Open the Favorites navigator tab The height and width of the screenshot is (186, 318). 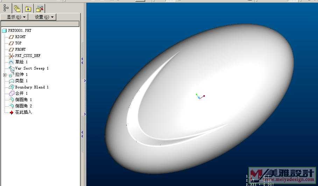coord(28,9)
